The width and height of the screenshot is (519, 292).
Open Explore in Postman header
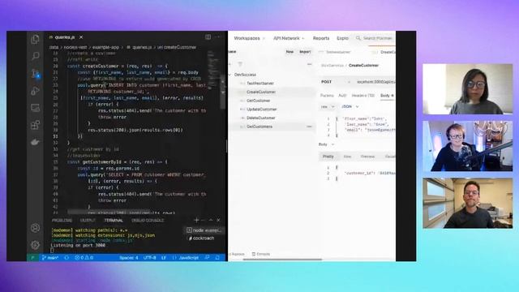[x=342, y=38]
